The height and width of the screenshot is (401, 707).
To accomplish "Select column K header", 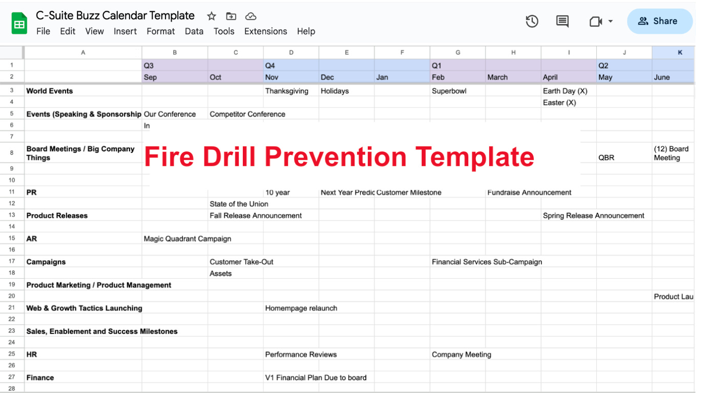I will pyautogui.click(x=680, y=52).
